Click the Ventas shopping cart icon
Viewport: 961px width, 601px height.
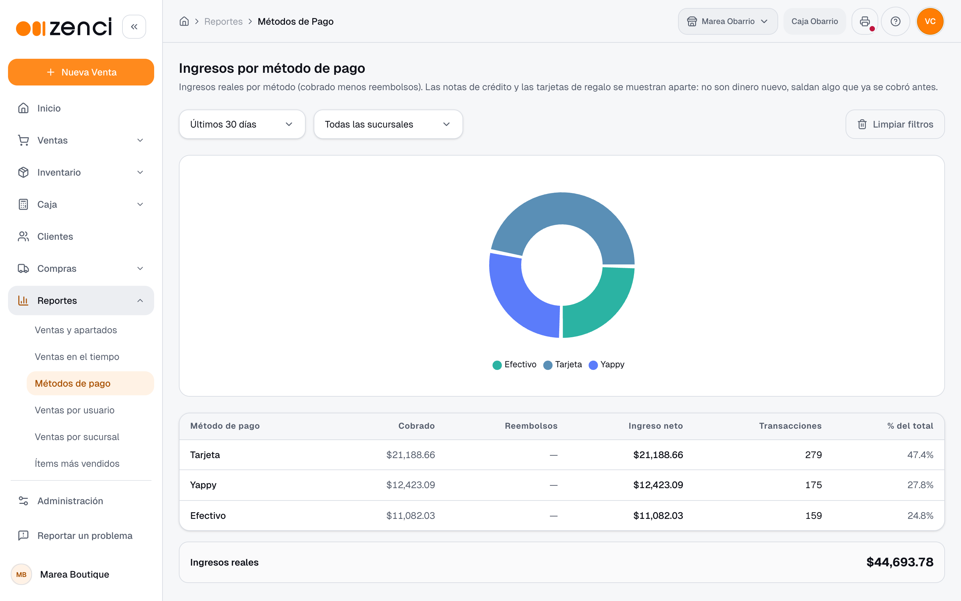coord(23,140)
